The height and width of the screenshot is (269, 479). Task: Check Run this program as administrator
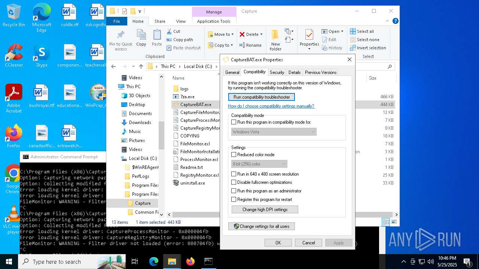coord(234,191)
